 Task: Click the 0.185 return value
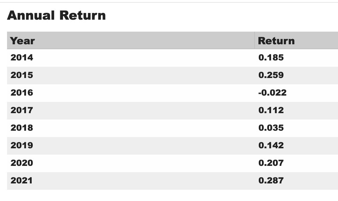point(271,58)
